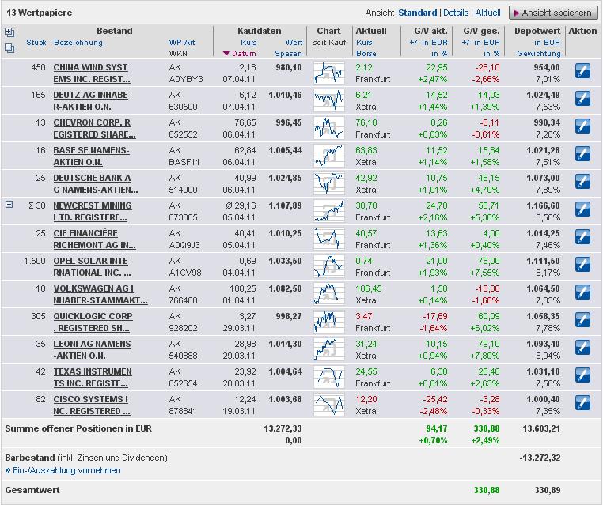Expand all positions with the top plus icon
Image resolution: width=603 pixels, height=505 pixels.
(9, 32)
